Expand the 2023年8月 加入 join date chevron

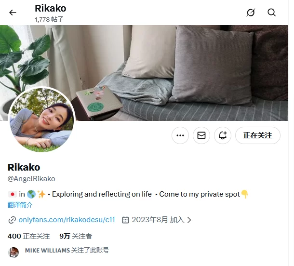(189, 220)
